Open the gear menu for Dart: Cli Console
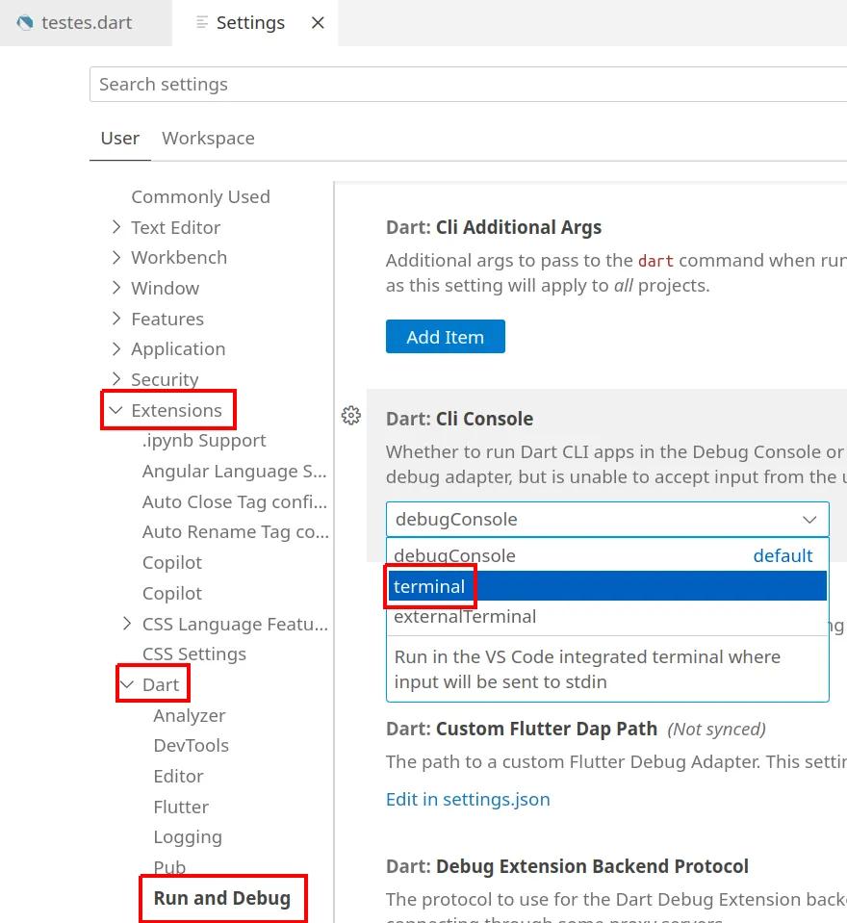The width and height of the screenshot is (847, 923). click(x=351, y=416)
